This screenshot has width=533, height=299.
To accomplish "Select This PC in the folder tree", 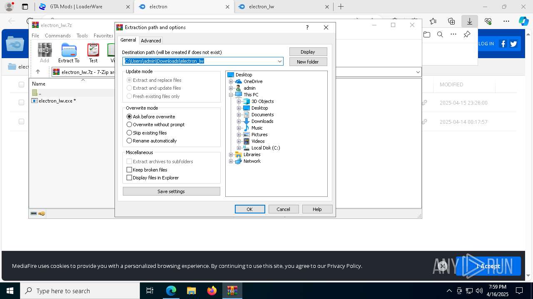I will click(x=247, y=95).
